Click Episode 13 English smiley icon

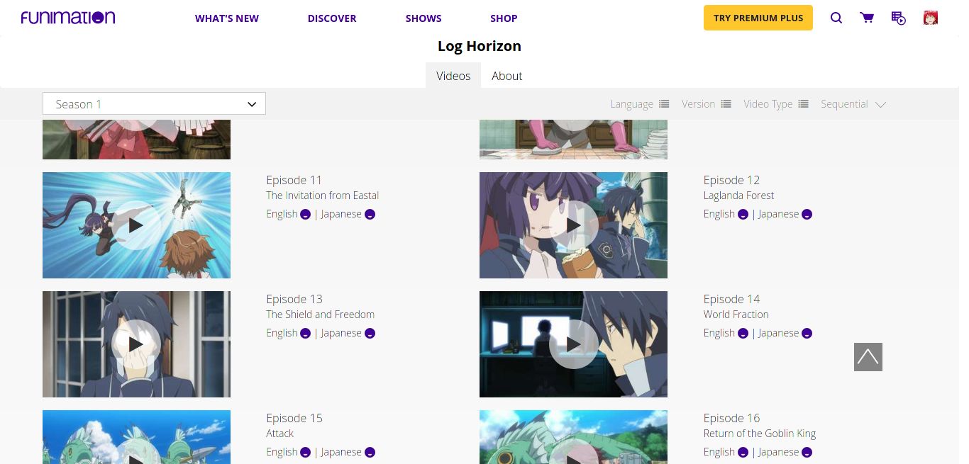[306, 334]
